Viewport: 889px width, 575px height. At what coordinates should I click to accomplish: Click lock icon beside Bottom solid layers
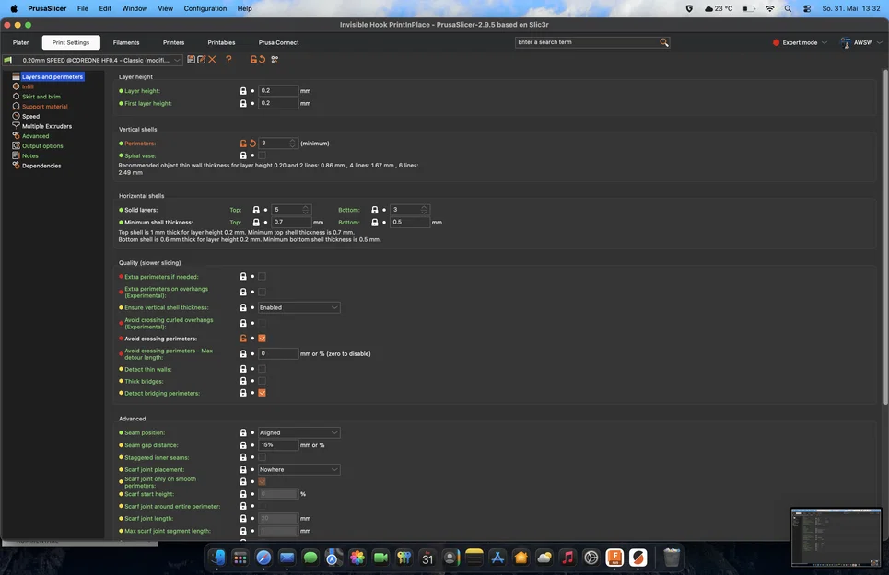[375, 210]
